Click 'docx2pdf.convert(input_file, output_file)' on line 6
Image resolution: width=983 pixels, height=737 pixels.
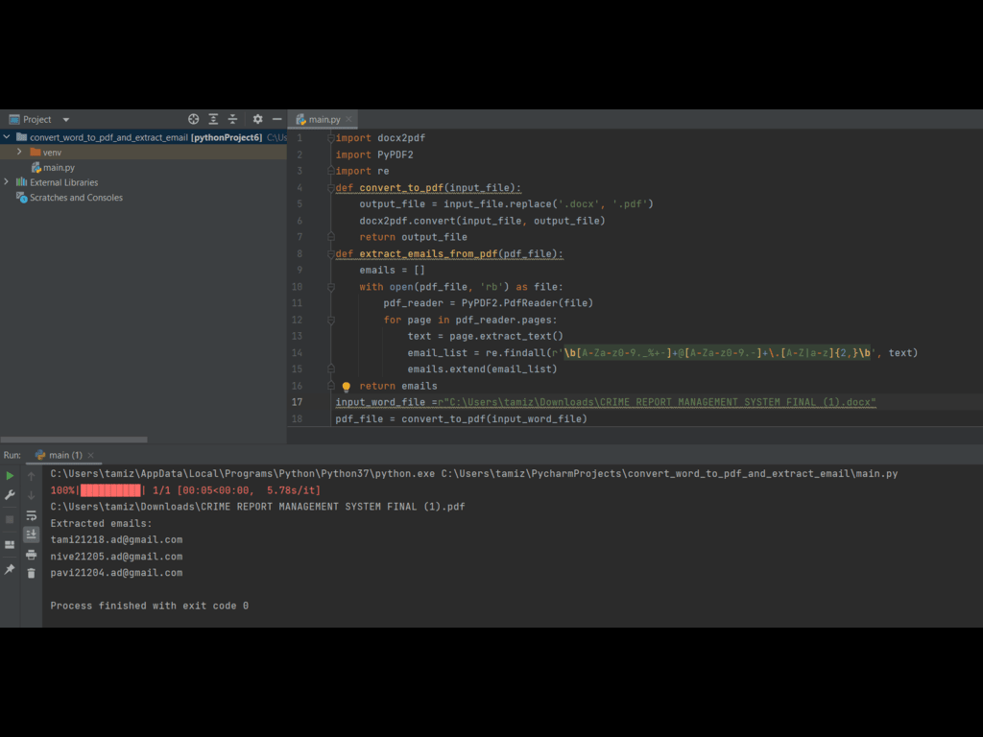(482, 221)
